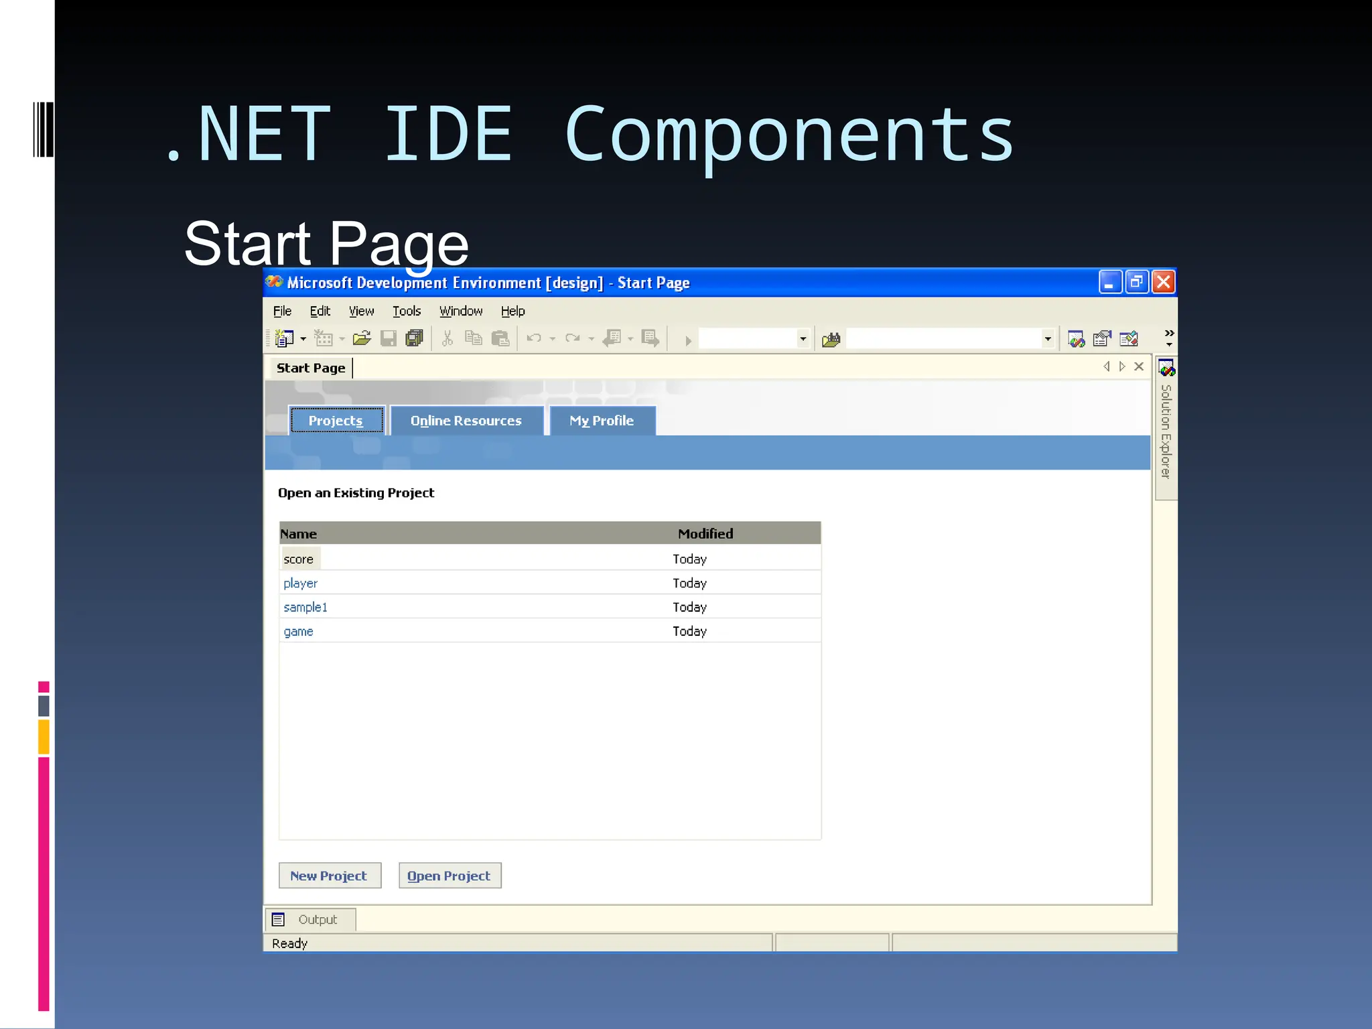Switch to the My Profile tab
This screenshot has height=1029, width=1372.
click(602, 421)
